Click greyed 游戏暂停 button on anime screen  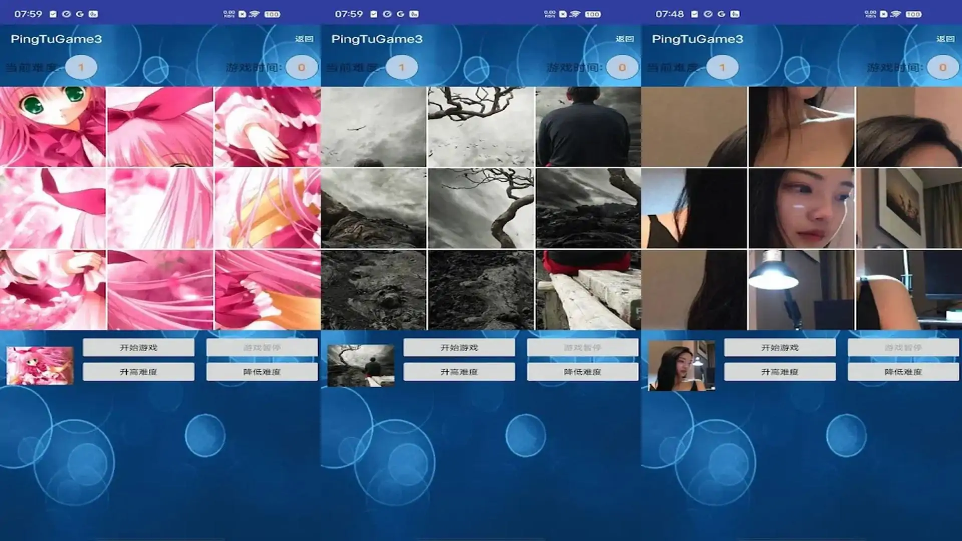click(262, 347)
